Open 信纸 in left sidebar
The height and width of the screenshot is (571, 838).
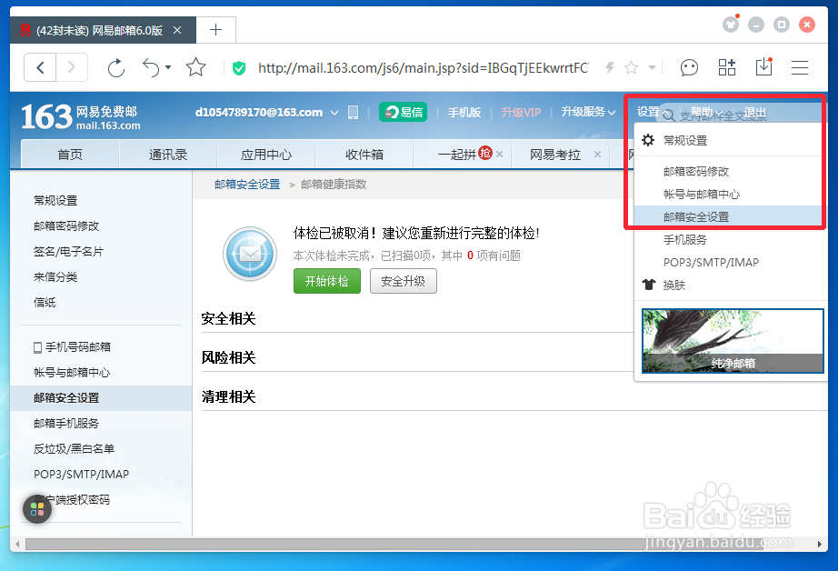pos(45,303)
